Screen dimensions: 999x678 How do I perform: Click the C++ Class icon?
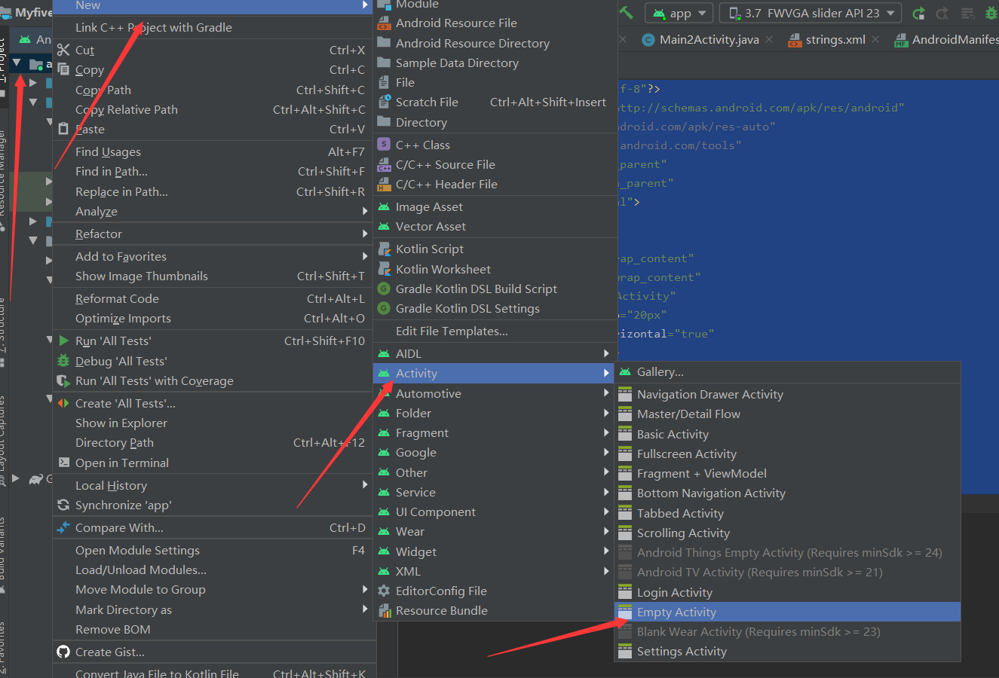click(384, 145)
